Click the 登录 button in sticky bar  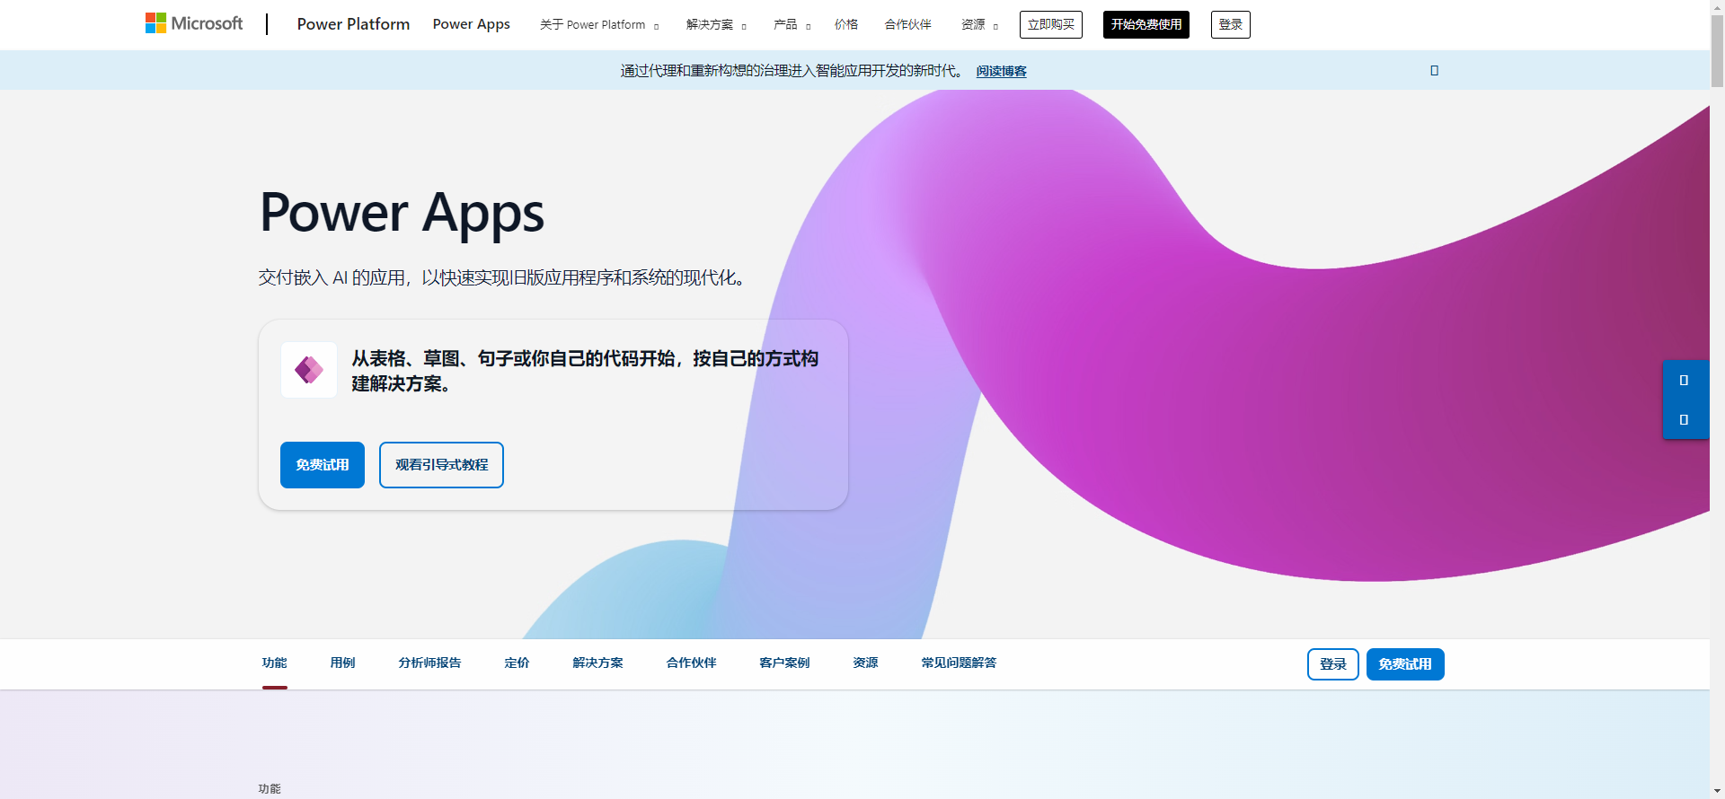tap(1332, 664)
